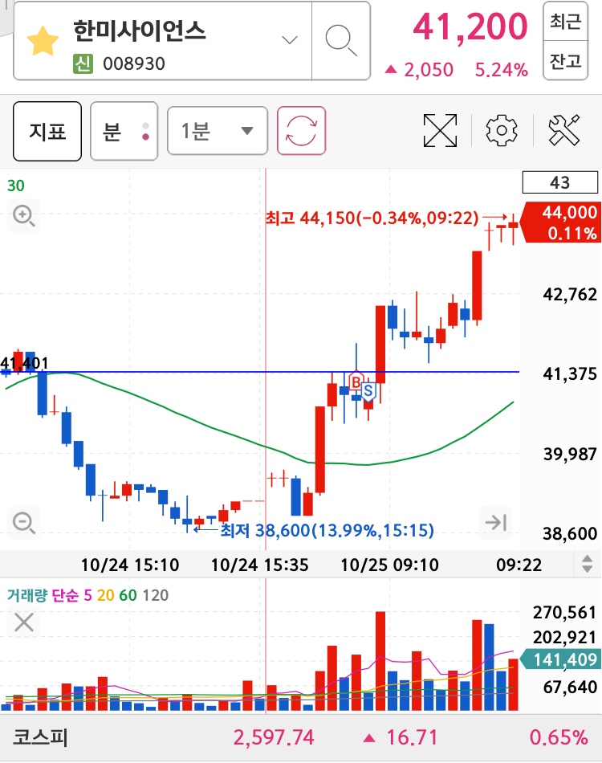
Task: Close the volume panel X icon
Action: [24, 622]
